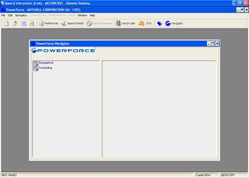This screenshot has width=249, height=178.
Task: Click the blank new document toolbar icon
Action: coord(7,23)
